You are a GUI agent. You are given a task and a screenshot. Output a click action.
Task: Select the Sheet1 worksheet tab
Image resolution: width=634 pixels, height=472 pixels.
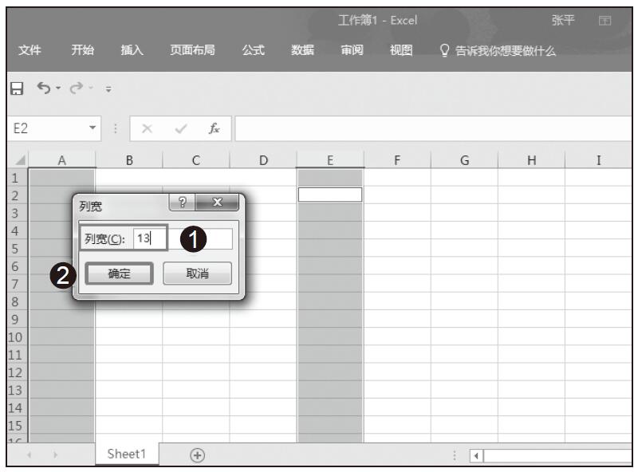click(127, 454)
